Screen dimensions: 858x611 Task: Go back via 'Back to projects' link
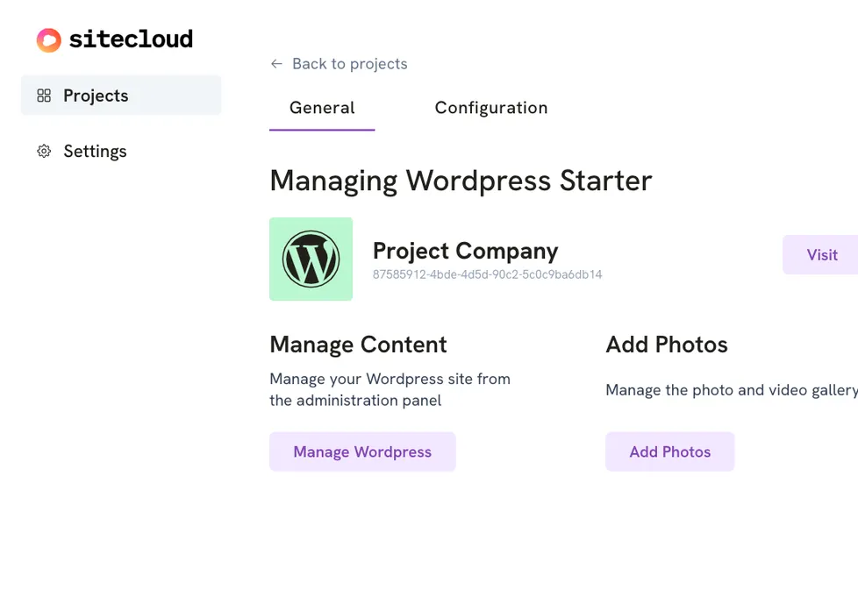tap(349, 64)
